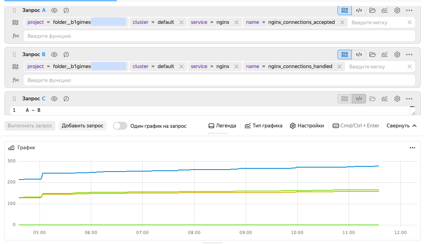Collapse the query panel with Свернуть
This screenshot has width=424, height=244.
pos(401,126)
